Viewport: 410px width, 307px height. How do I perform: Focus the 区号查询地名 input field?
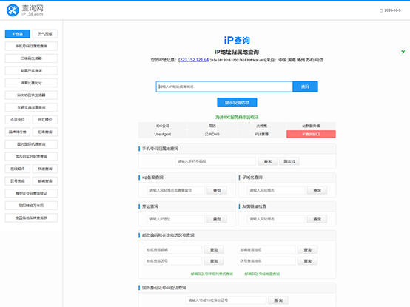click(266, 261)
